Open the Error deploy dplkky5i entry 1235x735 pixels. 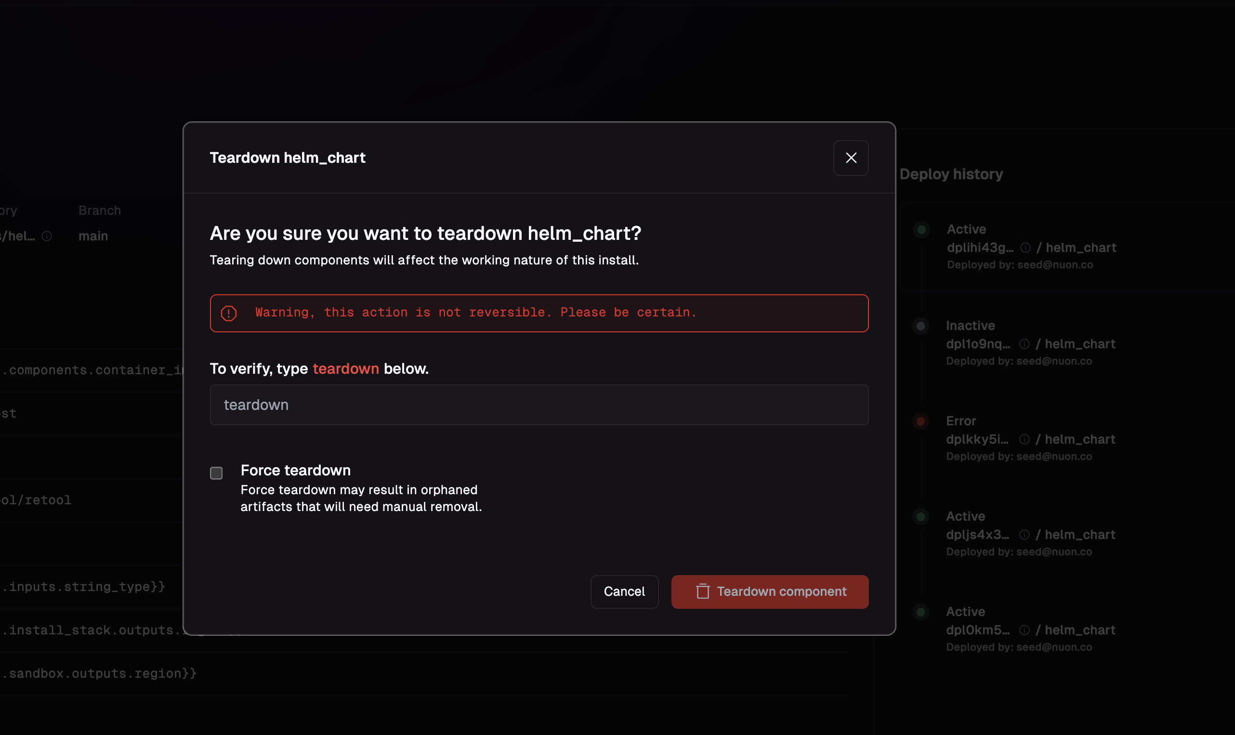click(x=976, y=439)
